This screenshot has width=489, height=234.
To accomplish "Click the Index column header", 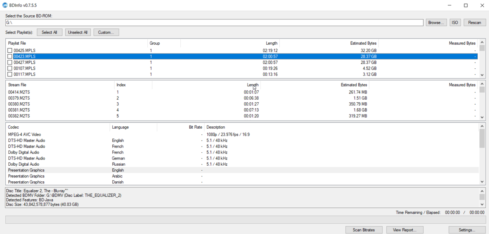I will 133,85.
